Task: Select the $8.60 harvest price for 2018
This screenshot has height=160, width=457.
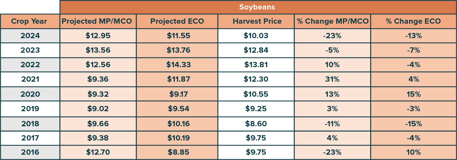Action: click(x=256, y=124)
